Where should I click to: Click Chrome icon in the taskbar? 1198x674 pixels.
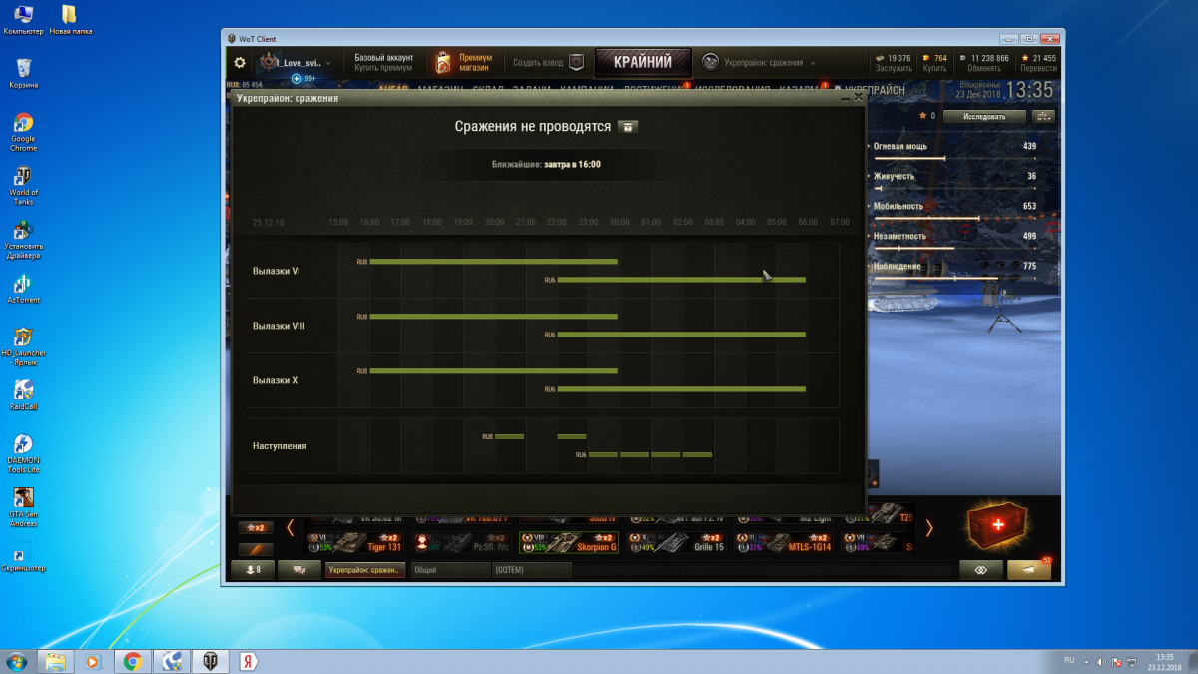[132, 661]
